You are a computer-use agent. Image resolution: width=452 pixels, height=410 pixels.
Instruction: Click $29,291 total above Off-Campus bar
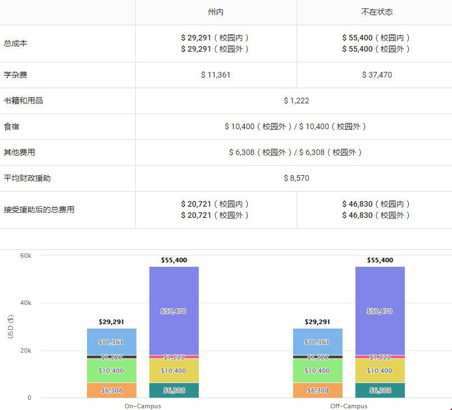pos(317,322)
